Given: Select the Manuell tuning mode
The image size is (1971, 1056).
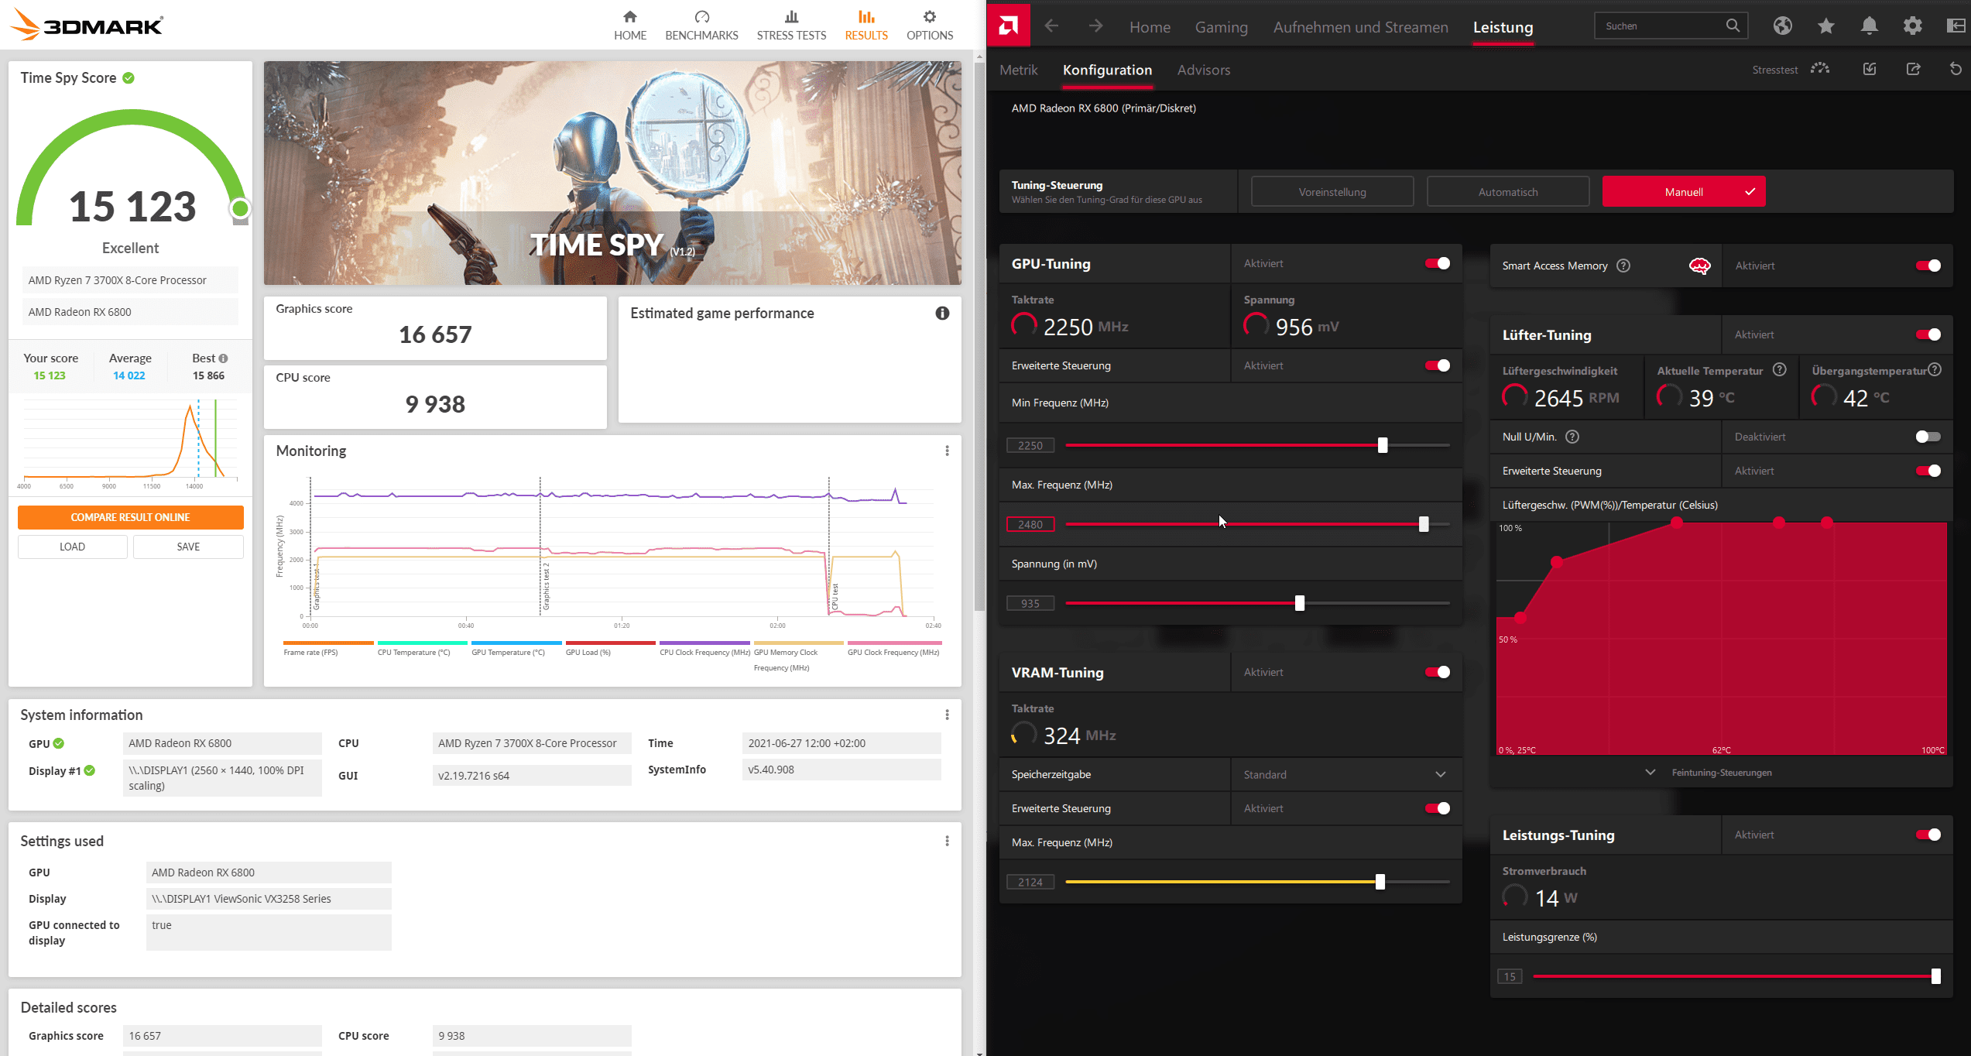Looking at the screenshot, I should pyautogui.click(x=1684, y=191).
